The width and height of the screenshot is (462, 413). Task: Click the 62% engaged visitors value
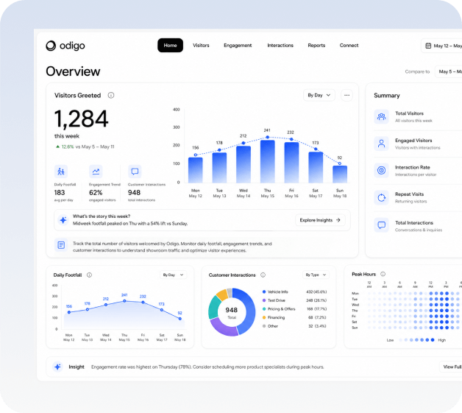coord(96,192)
